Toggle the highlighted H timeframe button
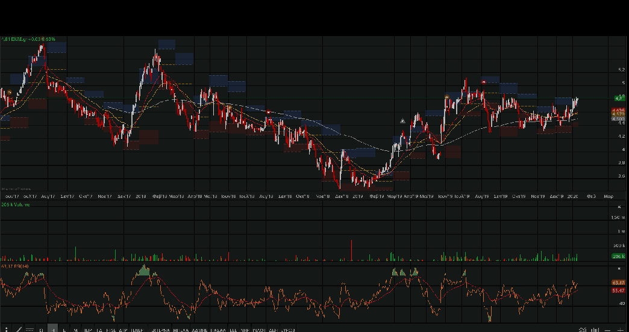 [x=53, y=330]
